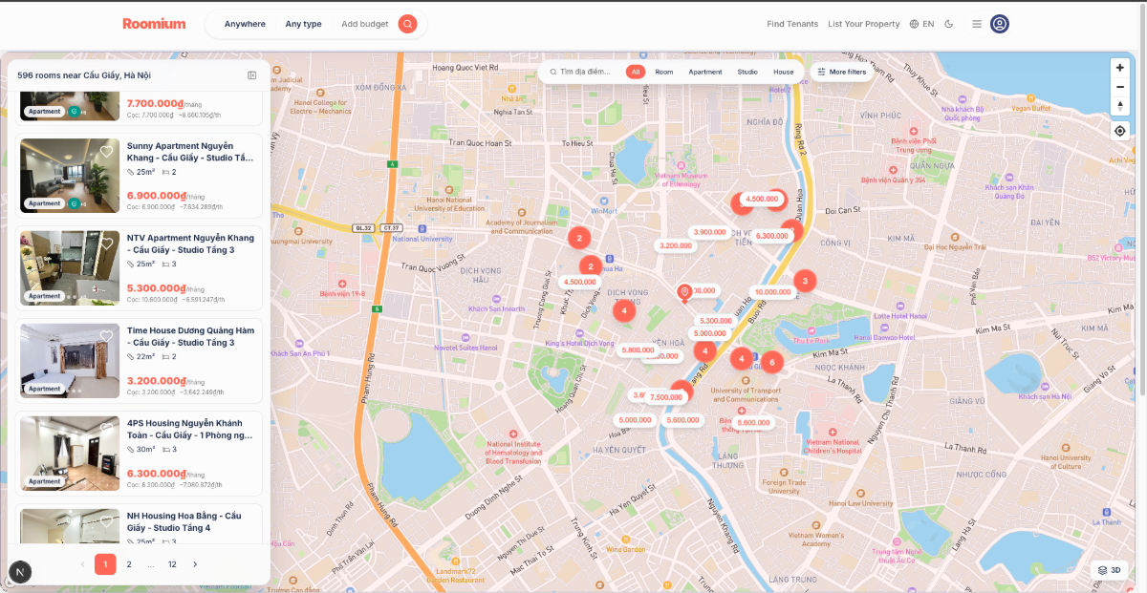The image size is (1147, 593).
Task: Open the Add budget selector
Action: click(365, 24)
